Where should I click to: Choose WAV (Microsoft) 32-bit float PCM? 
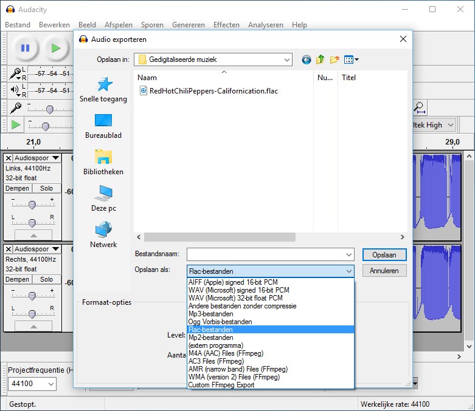[x=271, y=298]
